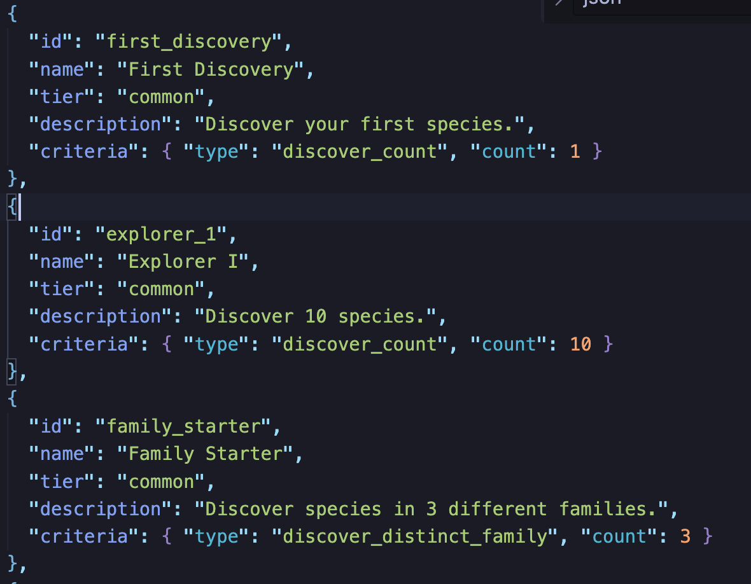Click the "description" key in explorer_1 object
Viewport: 751px width, 584px height.
pyautogui.click(x=101, y=316)
